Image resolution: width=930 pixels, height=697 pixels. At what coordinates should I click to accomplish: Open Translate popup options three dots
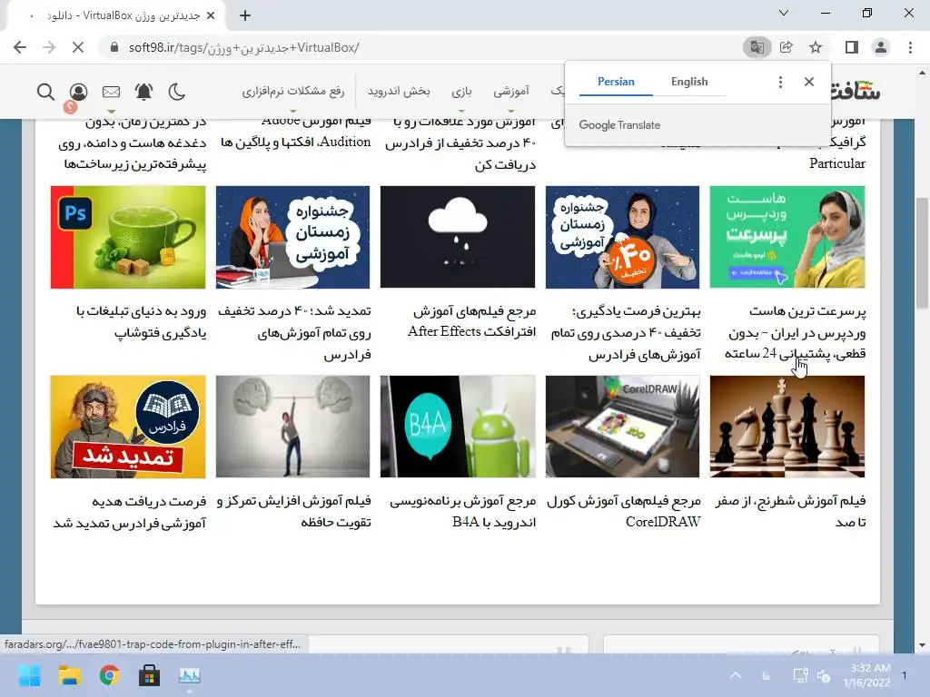pos(780,82)
